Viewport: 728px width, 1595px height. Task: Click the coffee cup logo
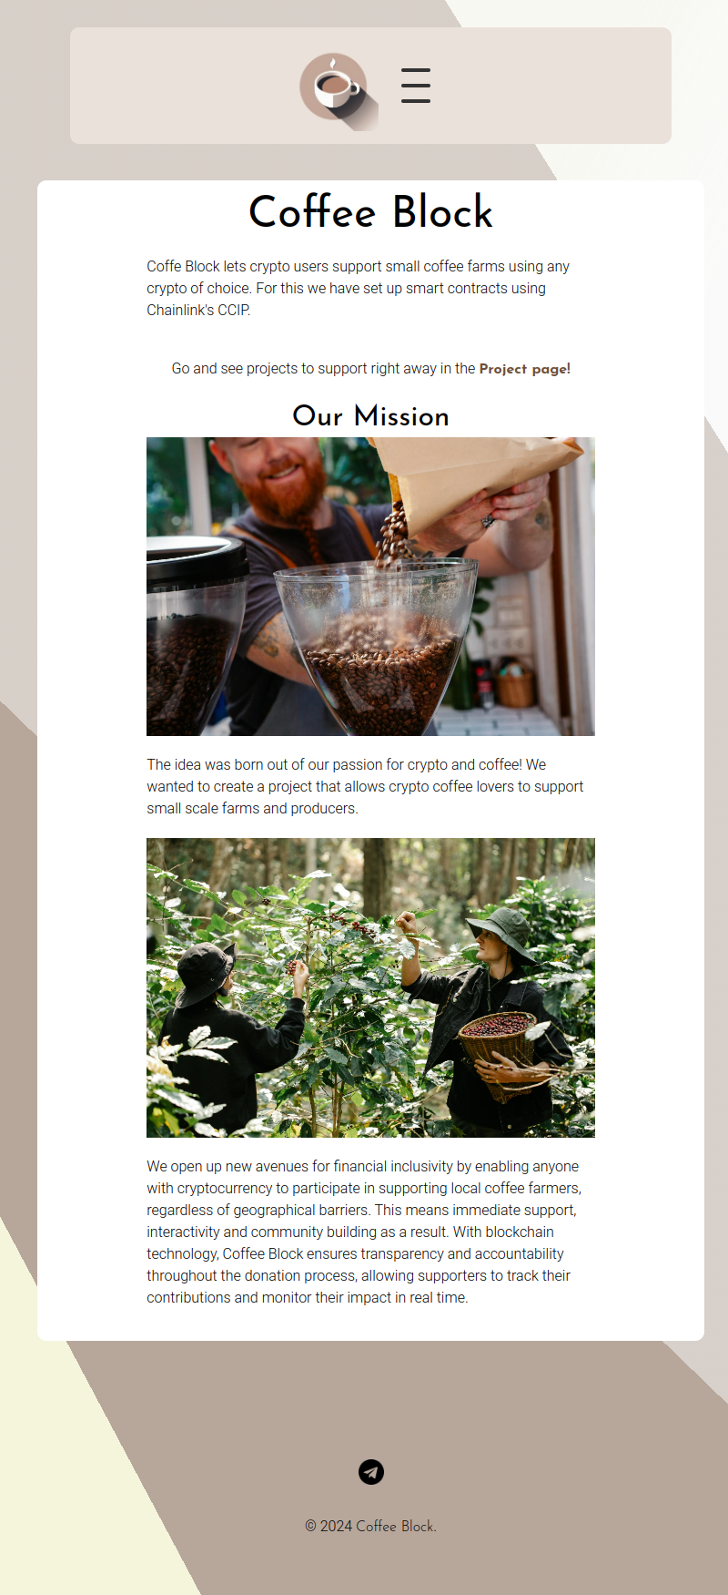pos(339,91)
